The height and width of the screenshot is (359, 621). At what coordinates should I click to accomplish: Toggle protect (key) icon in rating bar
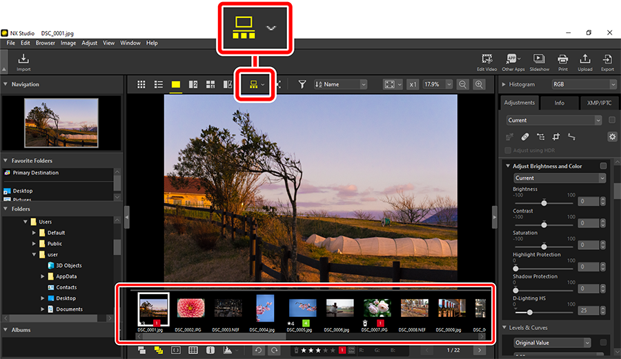351,350
